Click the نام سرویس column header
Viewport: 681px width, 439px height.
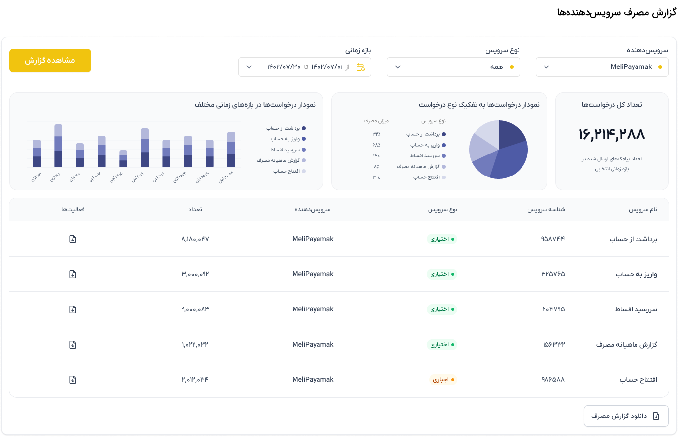pyautogui.click(x=643, y=209)
